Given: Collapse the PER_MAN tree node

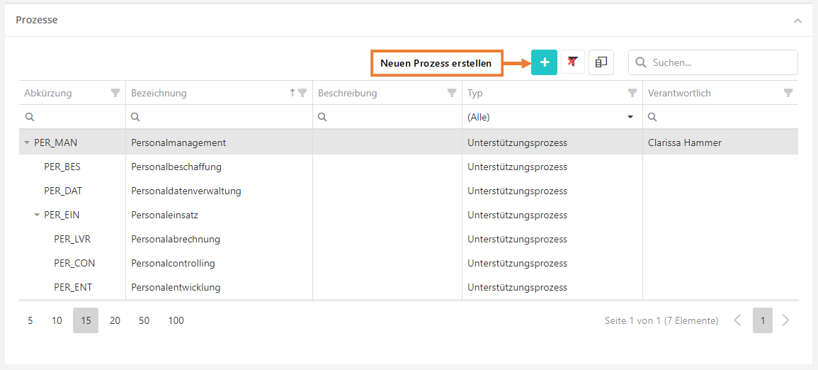Looking at the screenshot, I should [27, 142].
